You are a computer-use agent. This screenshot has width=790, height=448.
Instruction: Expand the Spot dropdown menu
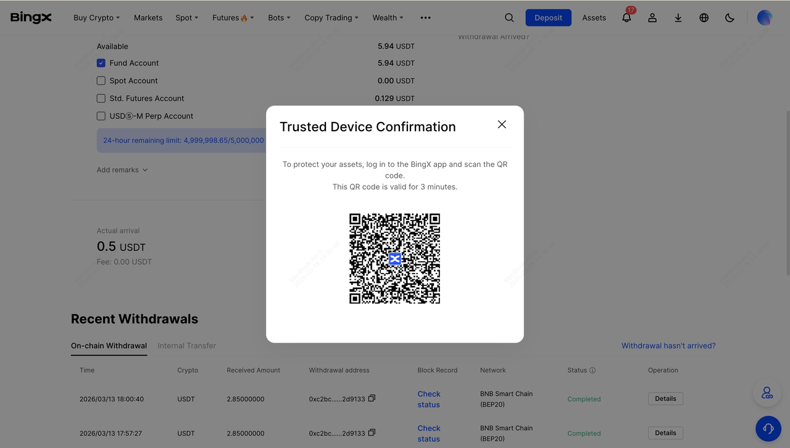(187, 18)
